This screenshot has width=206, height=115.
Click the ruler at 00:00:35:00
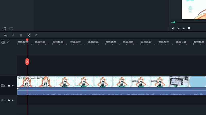pos(146,42)
